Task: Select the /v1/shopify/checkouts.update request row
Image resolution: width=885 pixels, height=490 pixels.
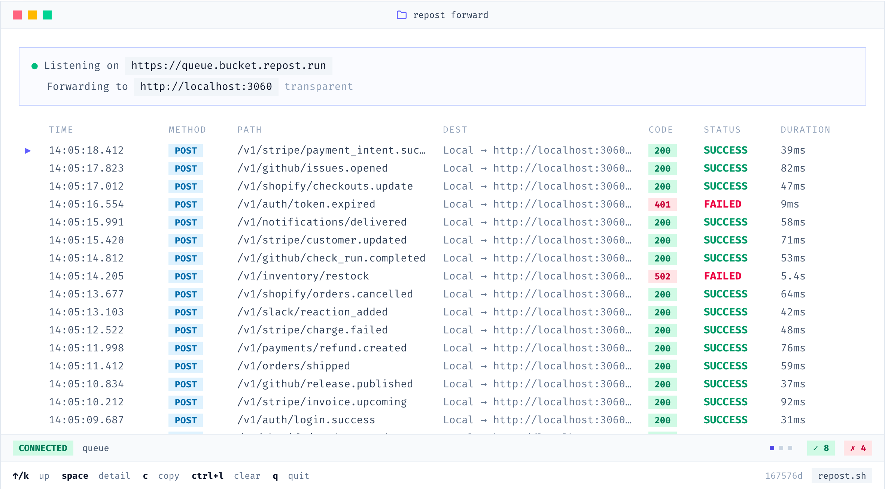Action: 442,186
